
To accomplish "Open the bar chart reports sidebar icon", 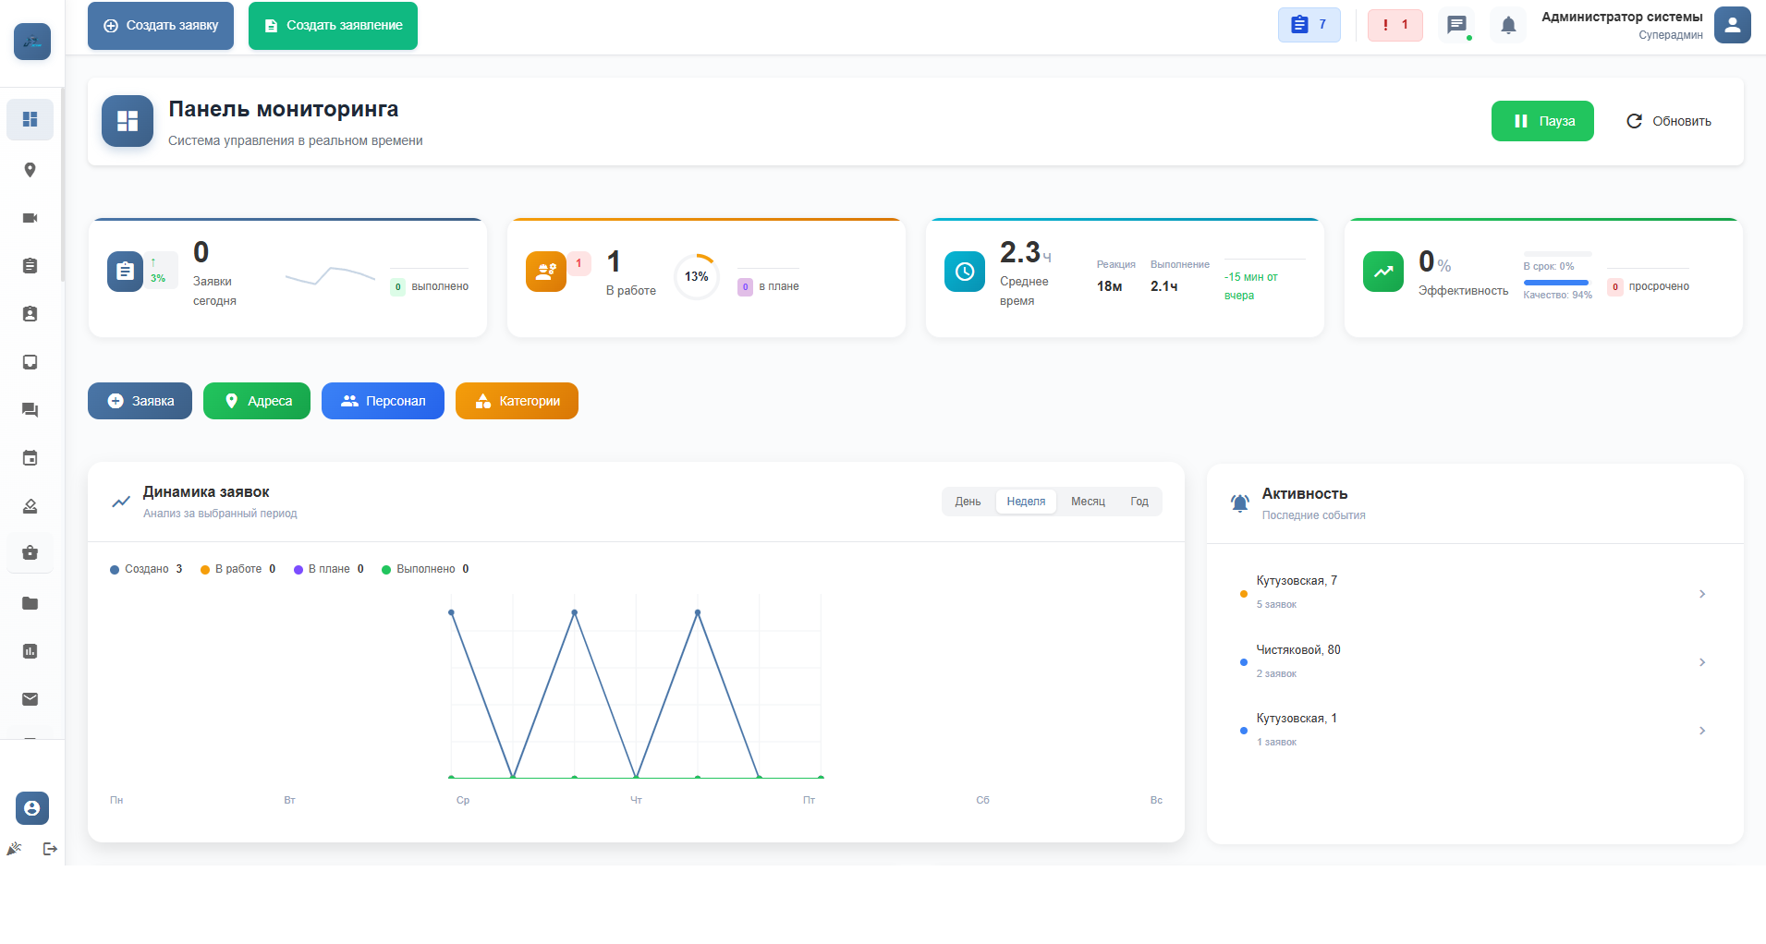I will [x=30, y=651].
